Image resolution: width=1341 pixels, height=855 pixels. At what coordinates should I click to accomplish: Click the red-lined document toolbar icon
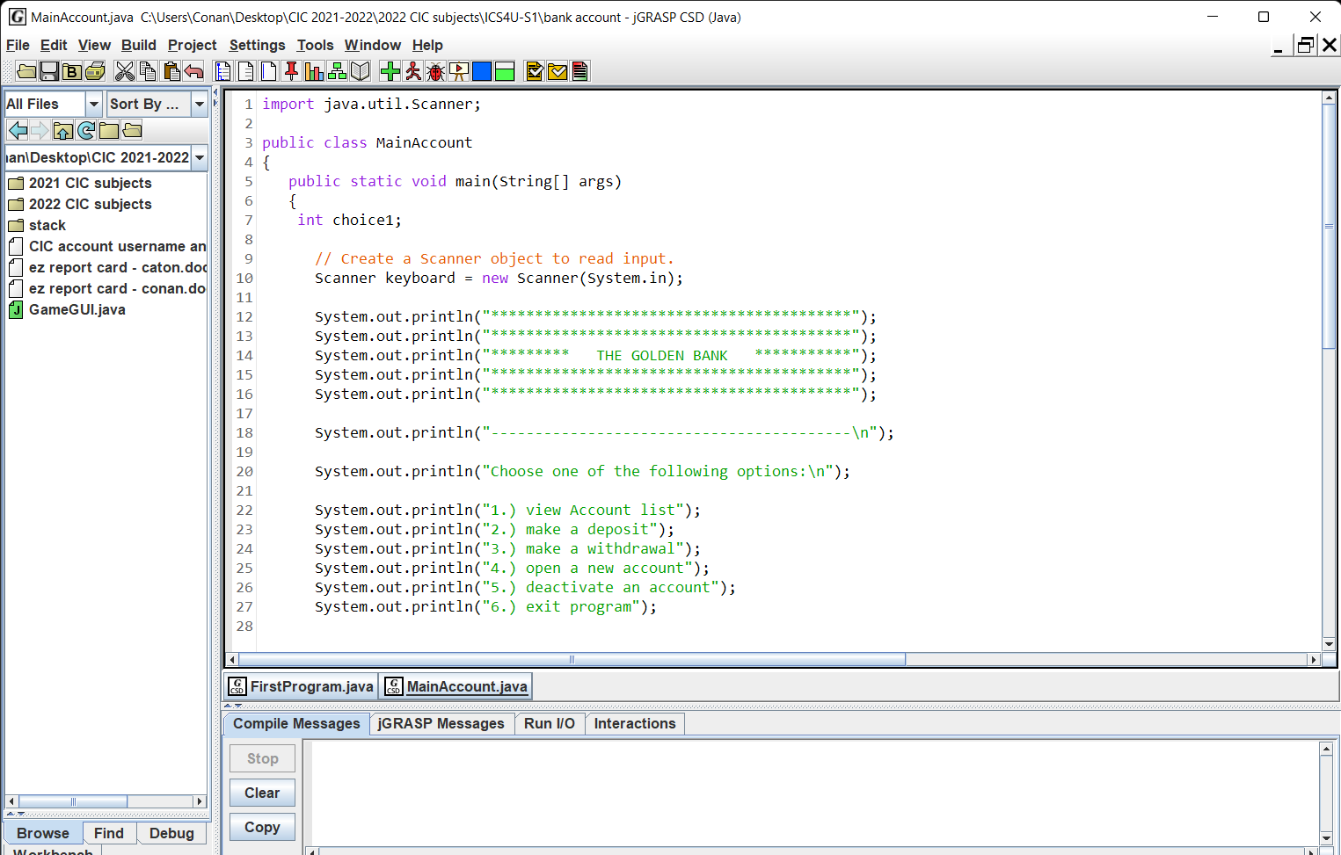pos(580,71)
